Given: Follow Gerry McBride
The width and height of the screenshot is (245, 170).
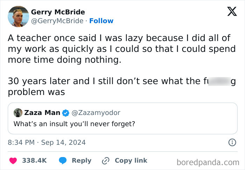Looking at the screenshot, I should tap(101, 21).
